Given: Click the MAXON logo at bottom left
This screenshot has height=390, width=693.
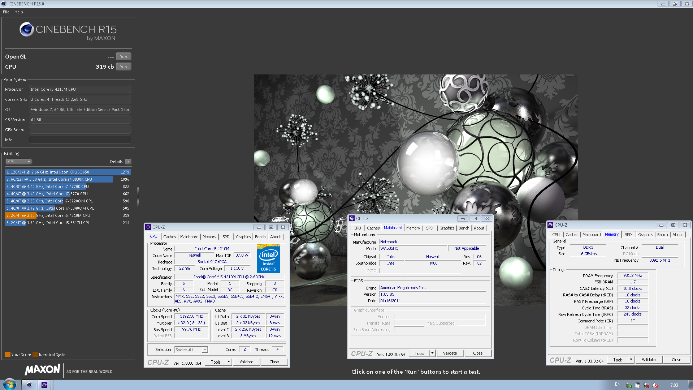Looking at the screenshot, I should (42, 370).
